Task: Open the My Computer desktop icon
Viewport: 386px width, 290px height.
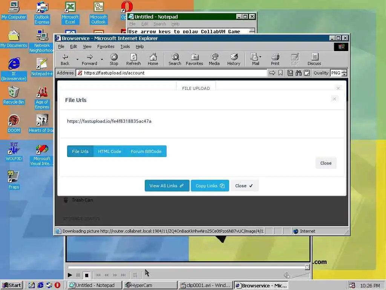Action: pos(14,11)
